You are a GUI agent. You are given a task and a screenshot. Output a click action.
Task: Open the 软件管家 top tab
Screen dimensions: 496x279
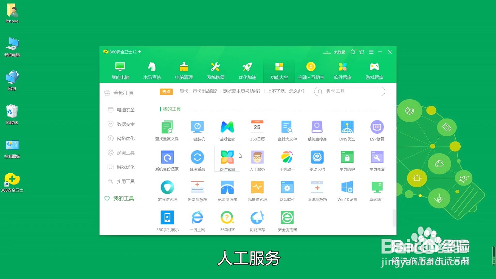(x=343, y=71)
